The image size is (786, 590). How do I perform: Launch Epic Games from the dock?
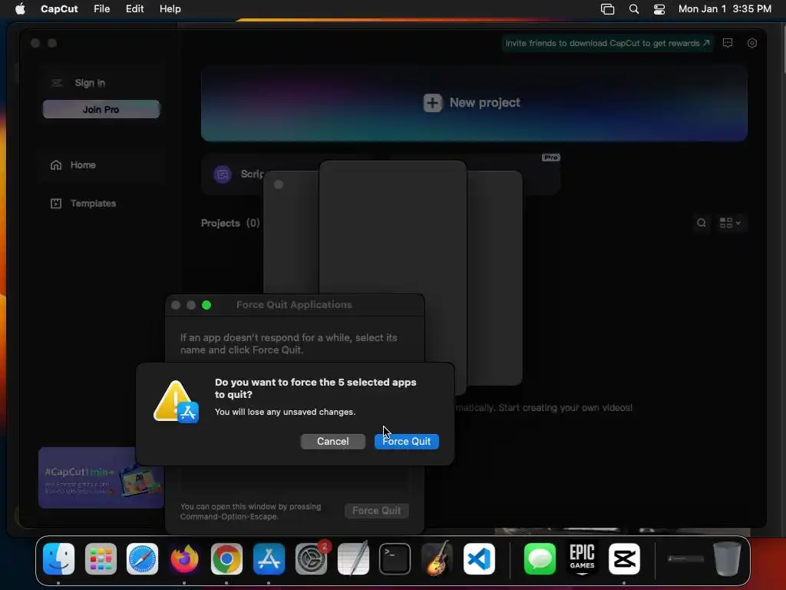(x=582, y=559)
